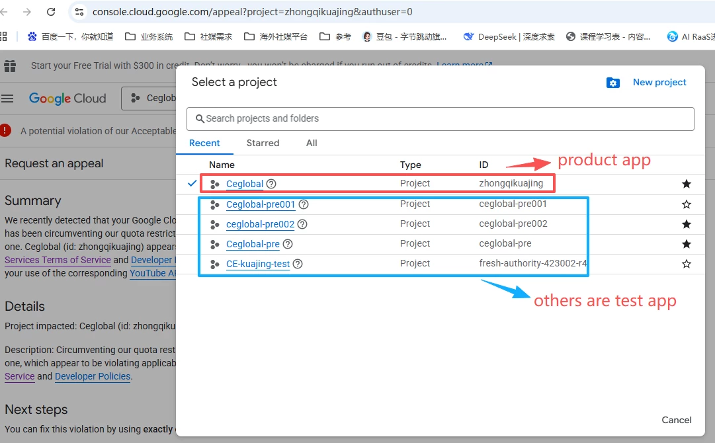Click the ceglobal-pre001 ID cell
Viewport: 715px width, 443px height.
tap(513, 204)
